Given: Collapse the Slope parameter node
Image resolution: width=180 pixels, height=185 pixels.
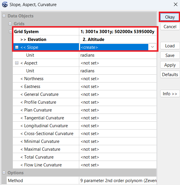Looking at the screenshot, I should click(x=17, y=47).
